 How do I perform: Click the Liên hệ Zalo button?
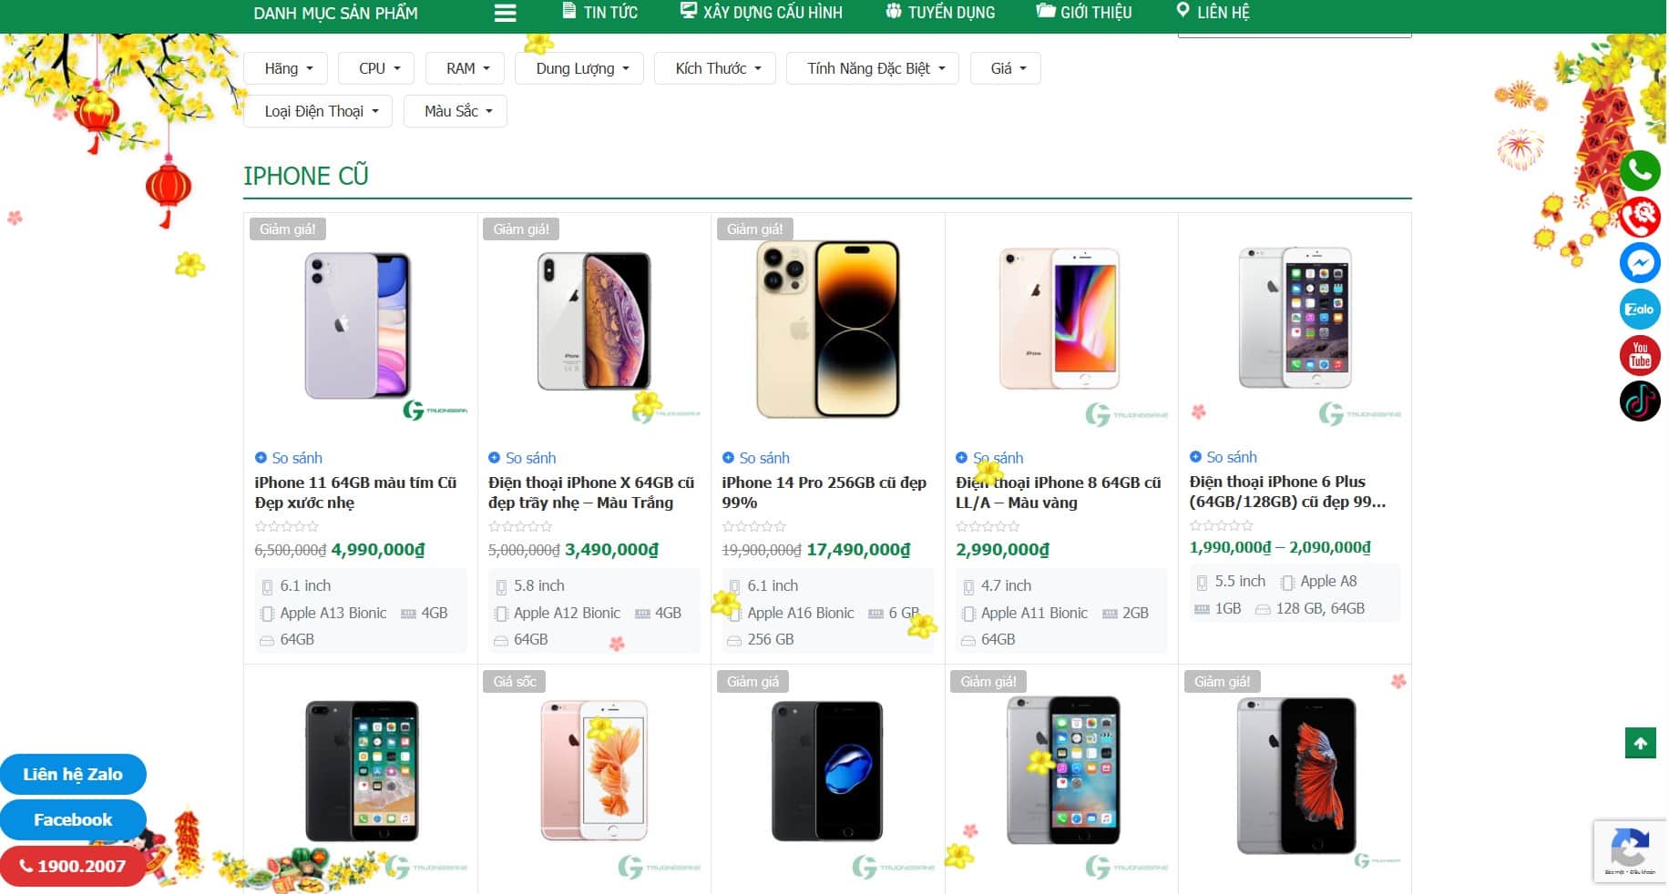pos(73,774)
